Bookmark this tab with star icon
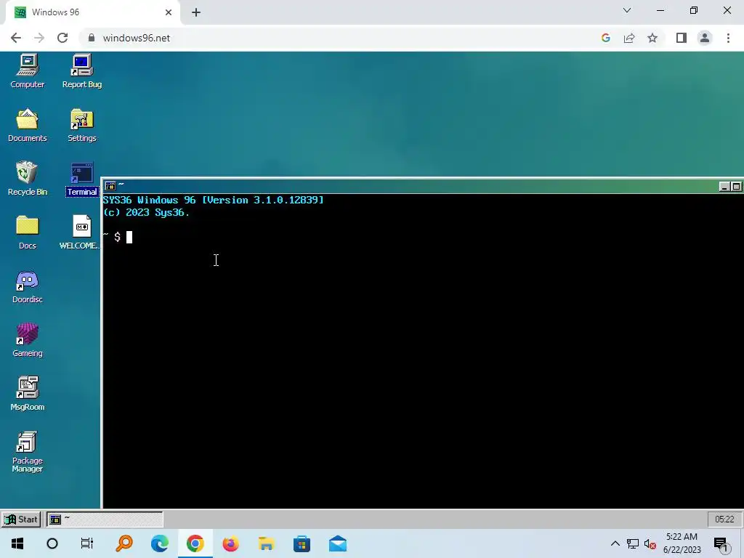The image size is (744, 558). 652,38
